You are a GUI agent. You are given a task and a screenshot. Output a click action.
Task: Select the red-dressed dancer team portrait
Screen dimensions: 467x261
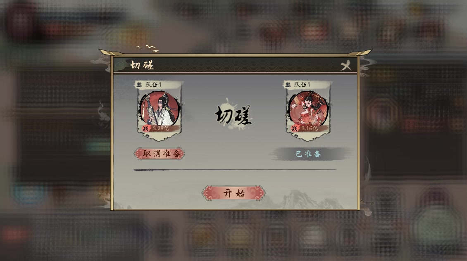coord(308,109)
